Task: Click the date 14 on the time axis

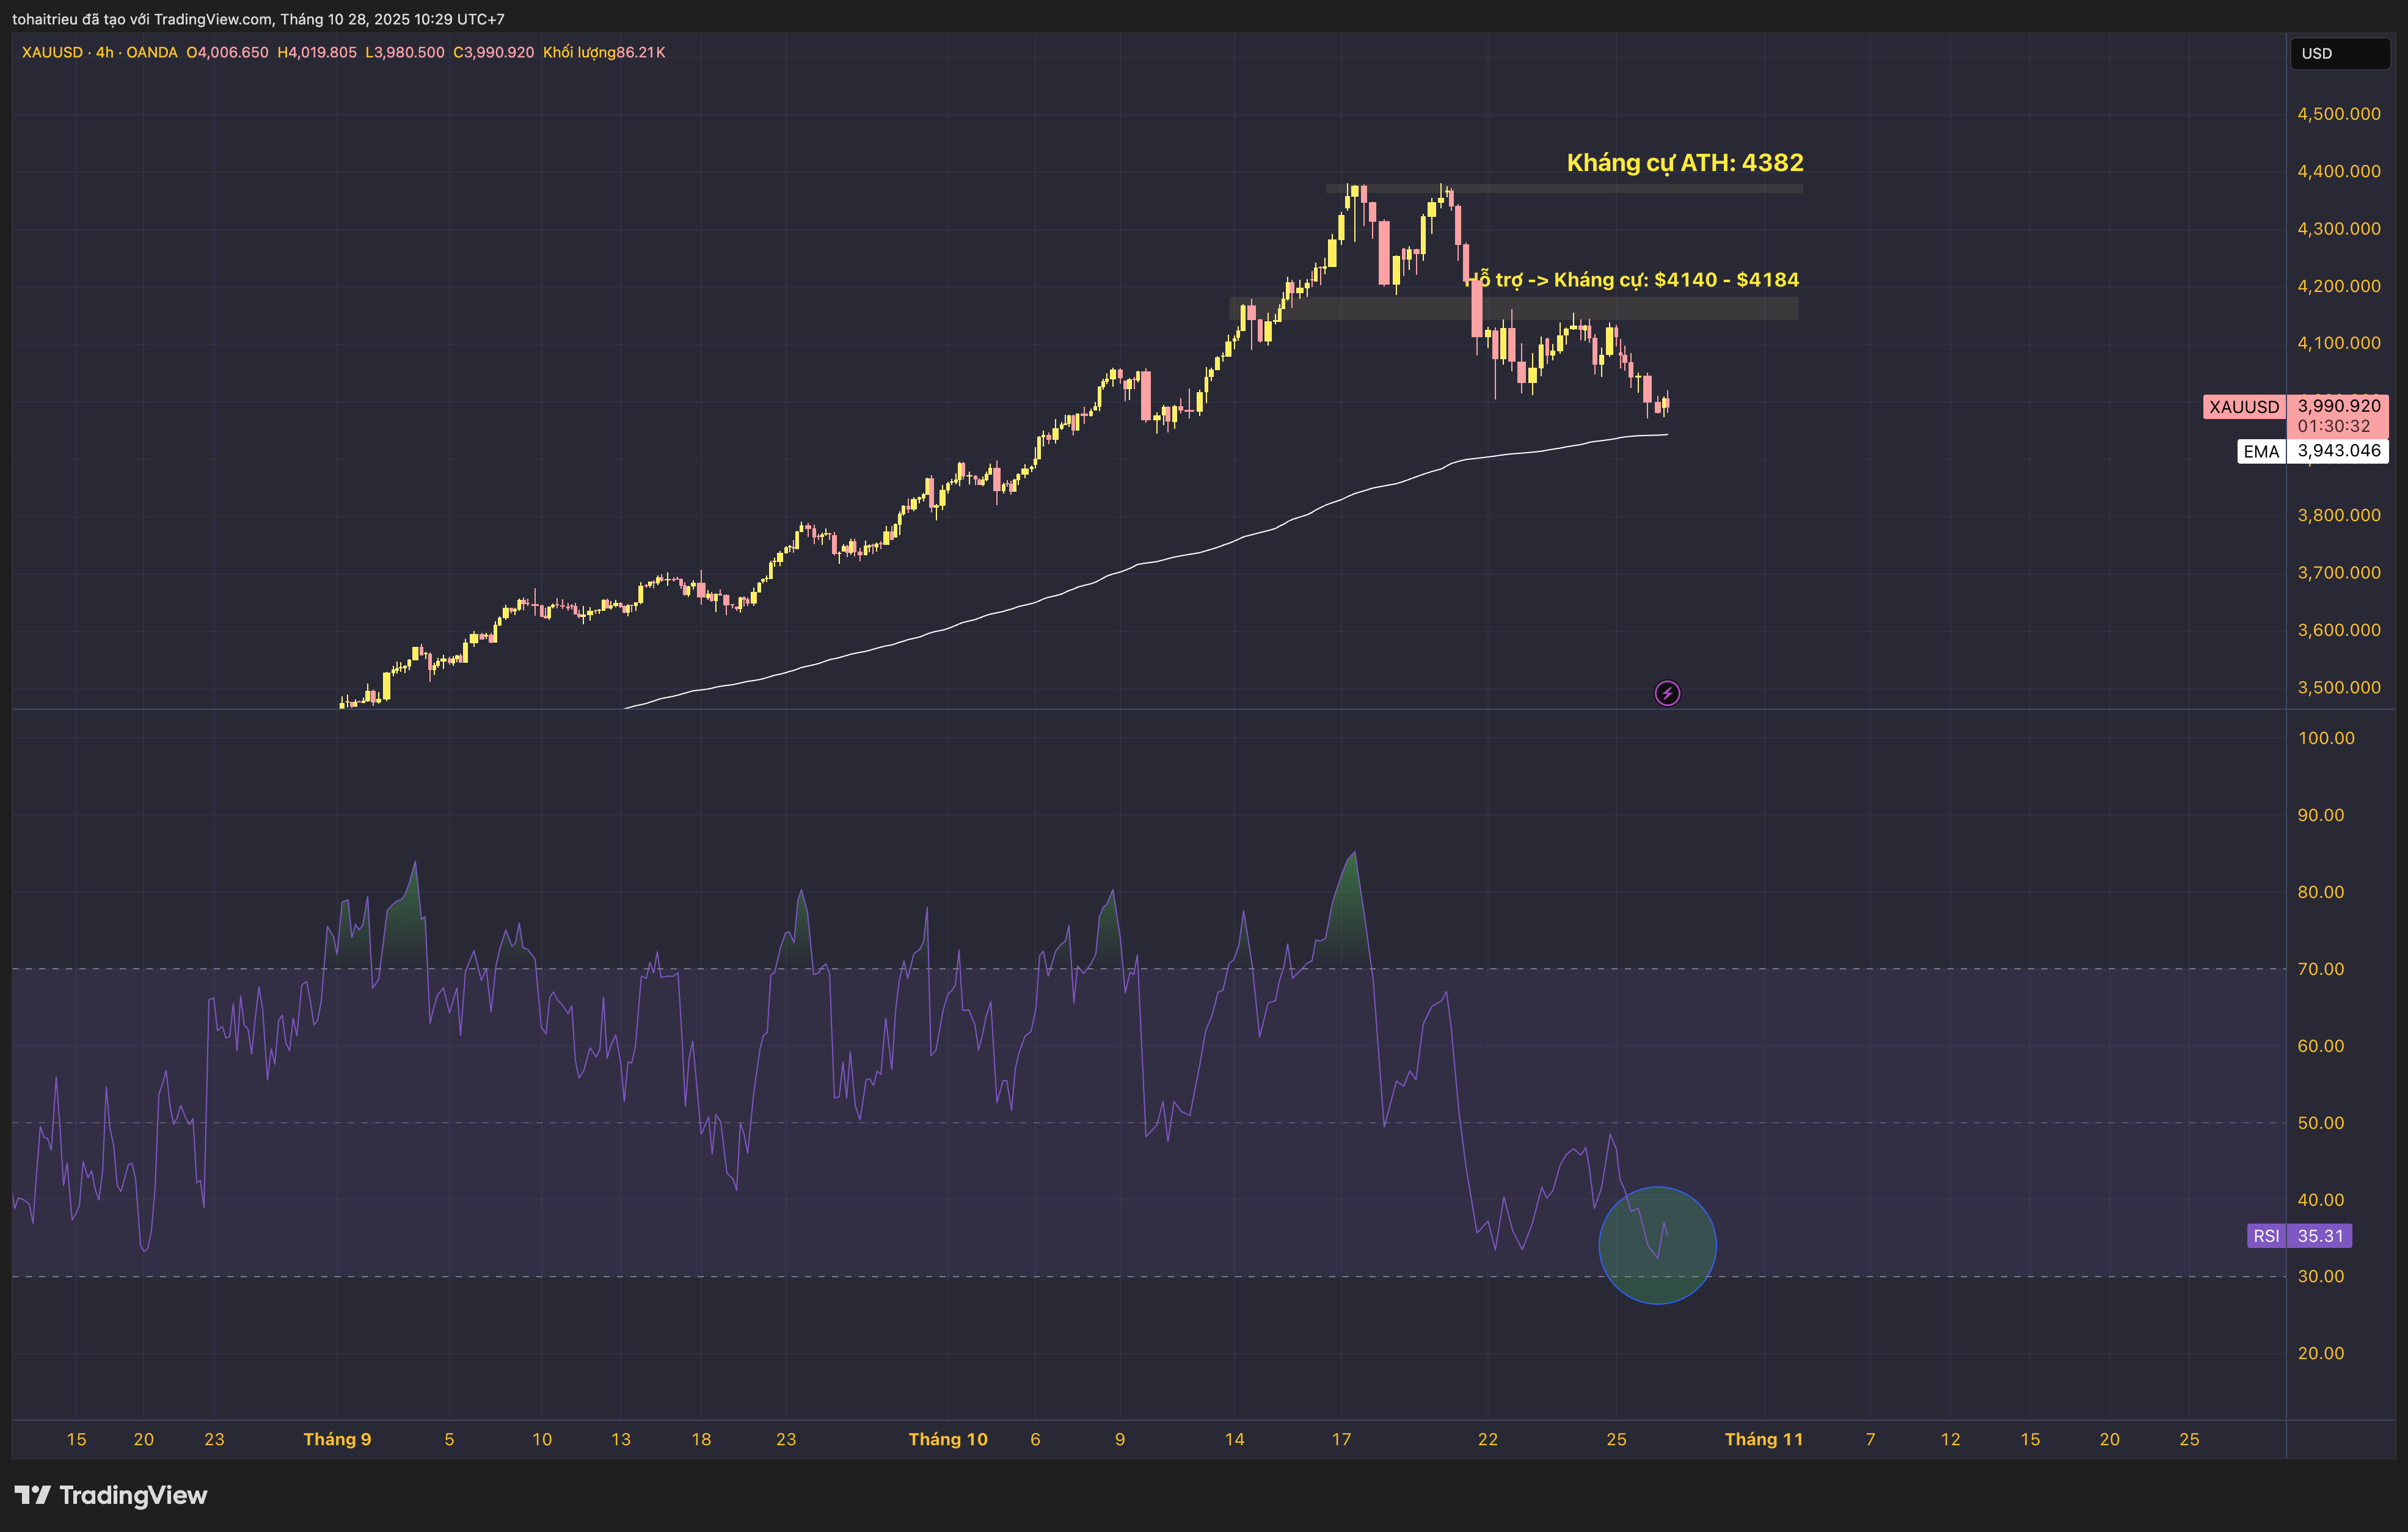Action: click(1235, 1439)
